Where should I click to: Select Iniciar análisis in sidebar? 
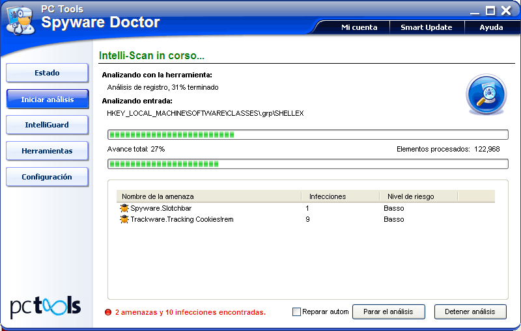click(47, 99)
